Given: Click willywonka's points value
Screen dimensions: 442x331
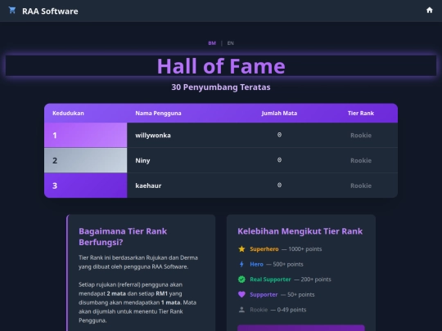Looking at the screenshot, I should coord(279,135).
